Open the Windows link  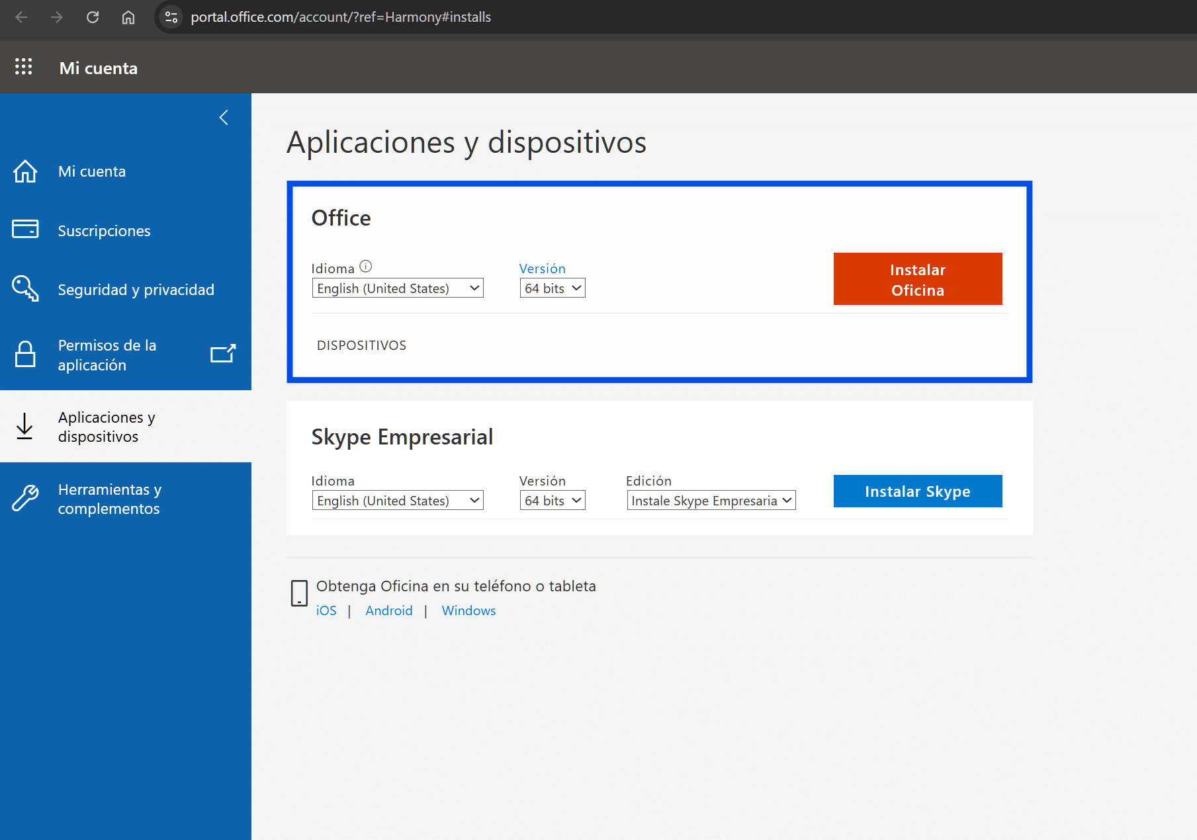coord(468,610)
